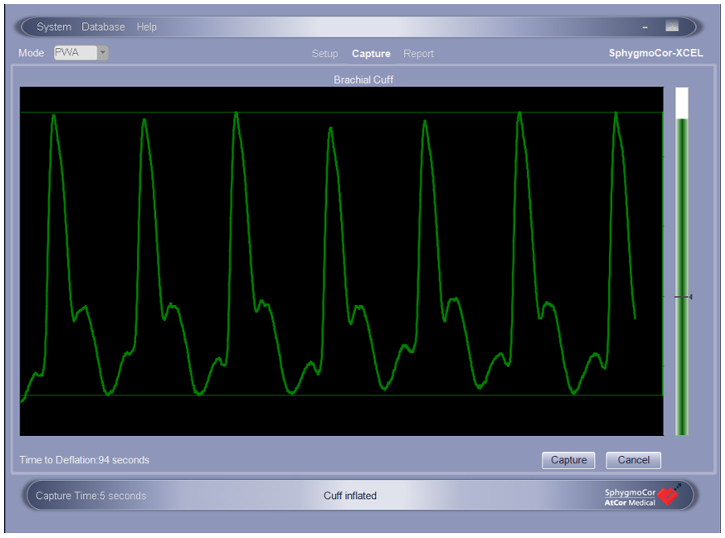Switch to the Setup tab
Image resolution: width=725 pixels, height=538 pixels.
(324, 54)
